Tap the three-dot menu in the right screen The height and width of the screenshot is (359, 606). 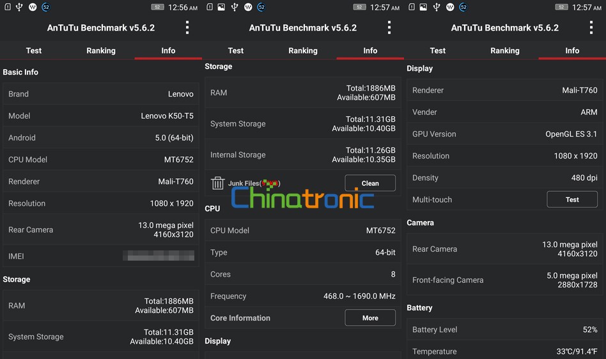pos(591,27)
